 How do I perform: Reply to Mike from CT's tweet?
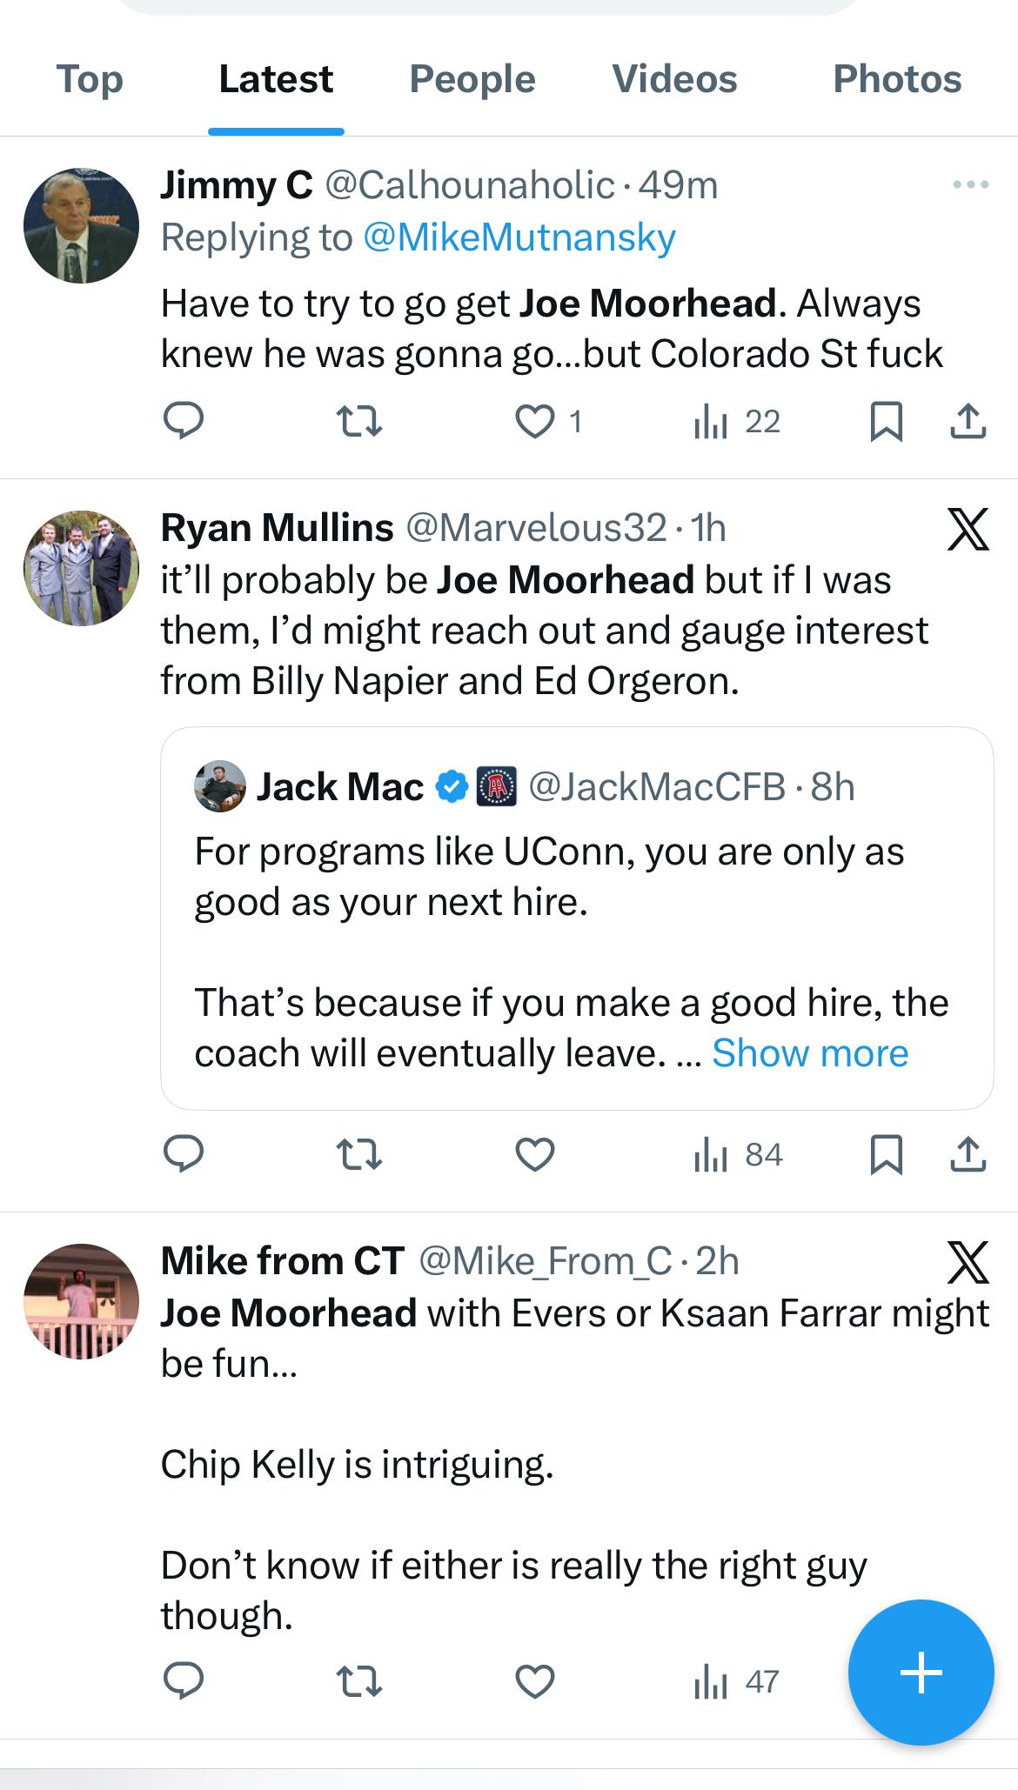pyautogui.click(x=184, y=1681)
